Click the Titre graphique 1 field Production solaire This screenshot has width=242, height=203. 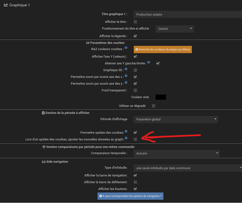pyautogui.click(x=188, y=14)
